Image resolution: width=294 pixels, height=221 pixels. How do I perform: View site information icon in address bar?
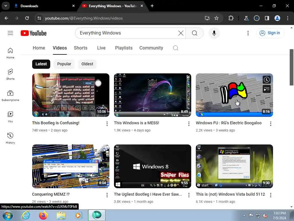(39, 18)
